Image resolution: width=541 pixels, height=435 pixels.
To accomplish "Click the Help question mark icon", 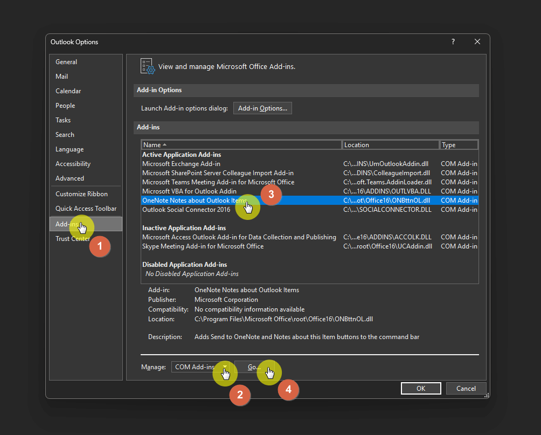I will pyautogui.click(x=453, y=42).
